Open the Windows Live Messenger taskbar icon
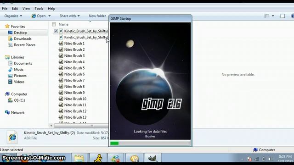294x165 pixels. coord(116,159)
